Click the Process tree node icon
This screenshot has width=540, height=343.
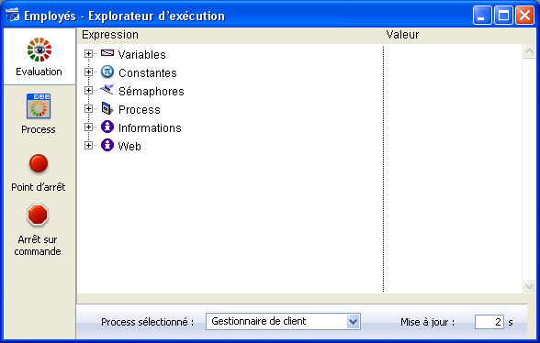coord(107,108)
